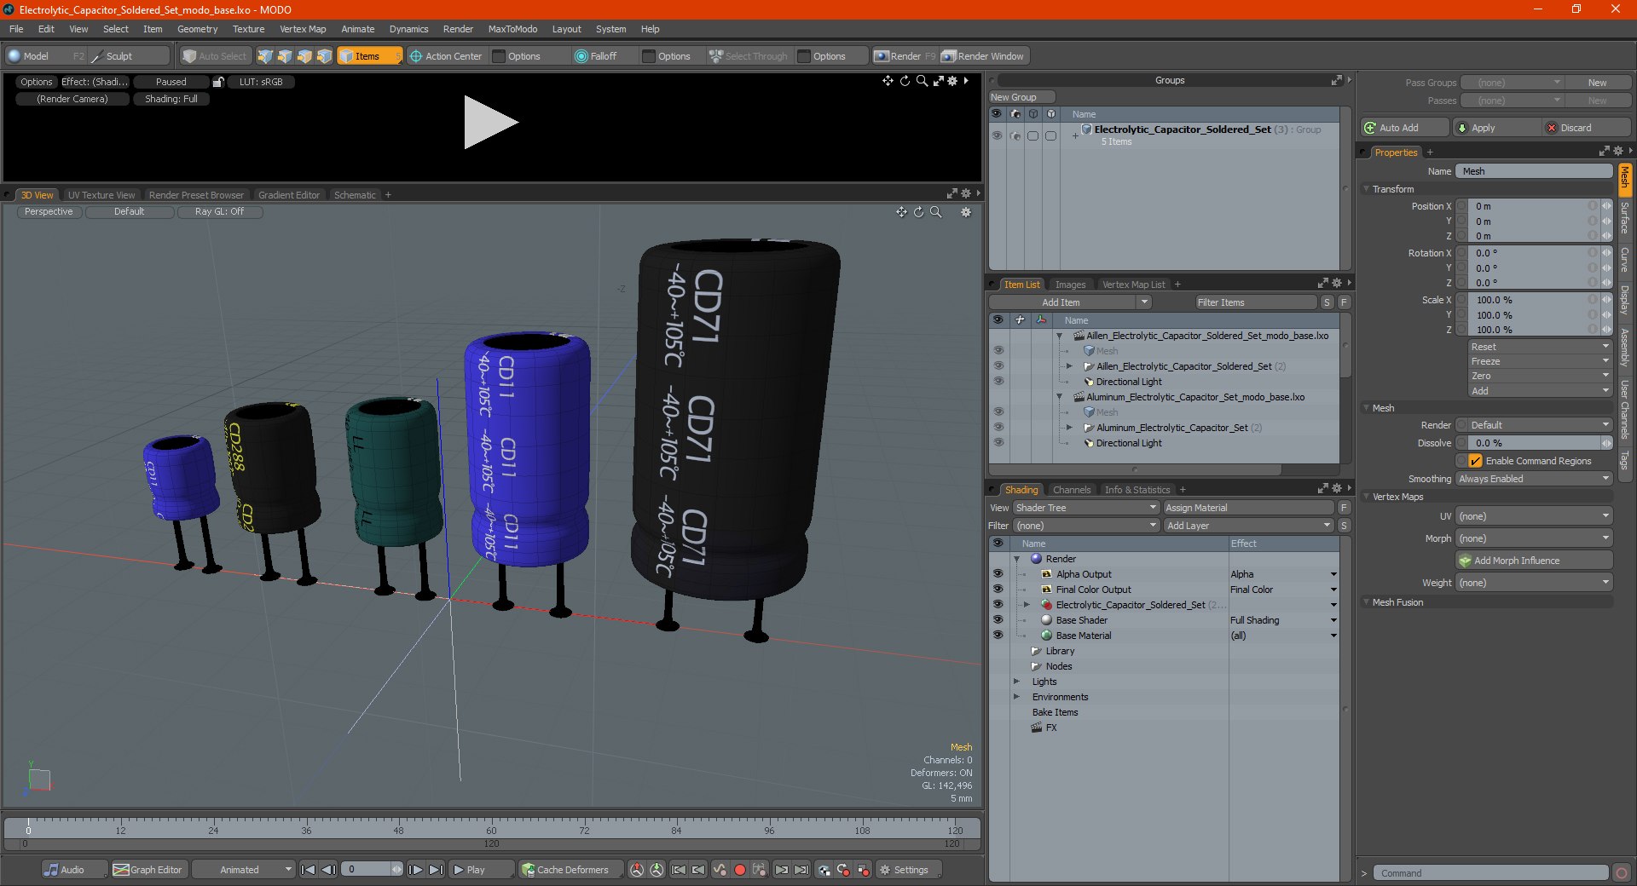Viewport: 1637px width, 886px height.
Task: Open the viewport gear settings icon
Action: pos(966,212)
